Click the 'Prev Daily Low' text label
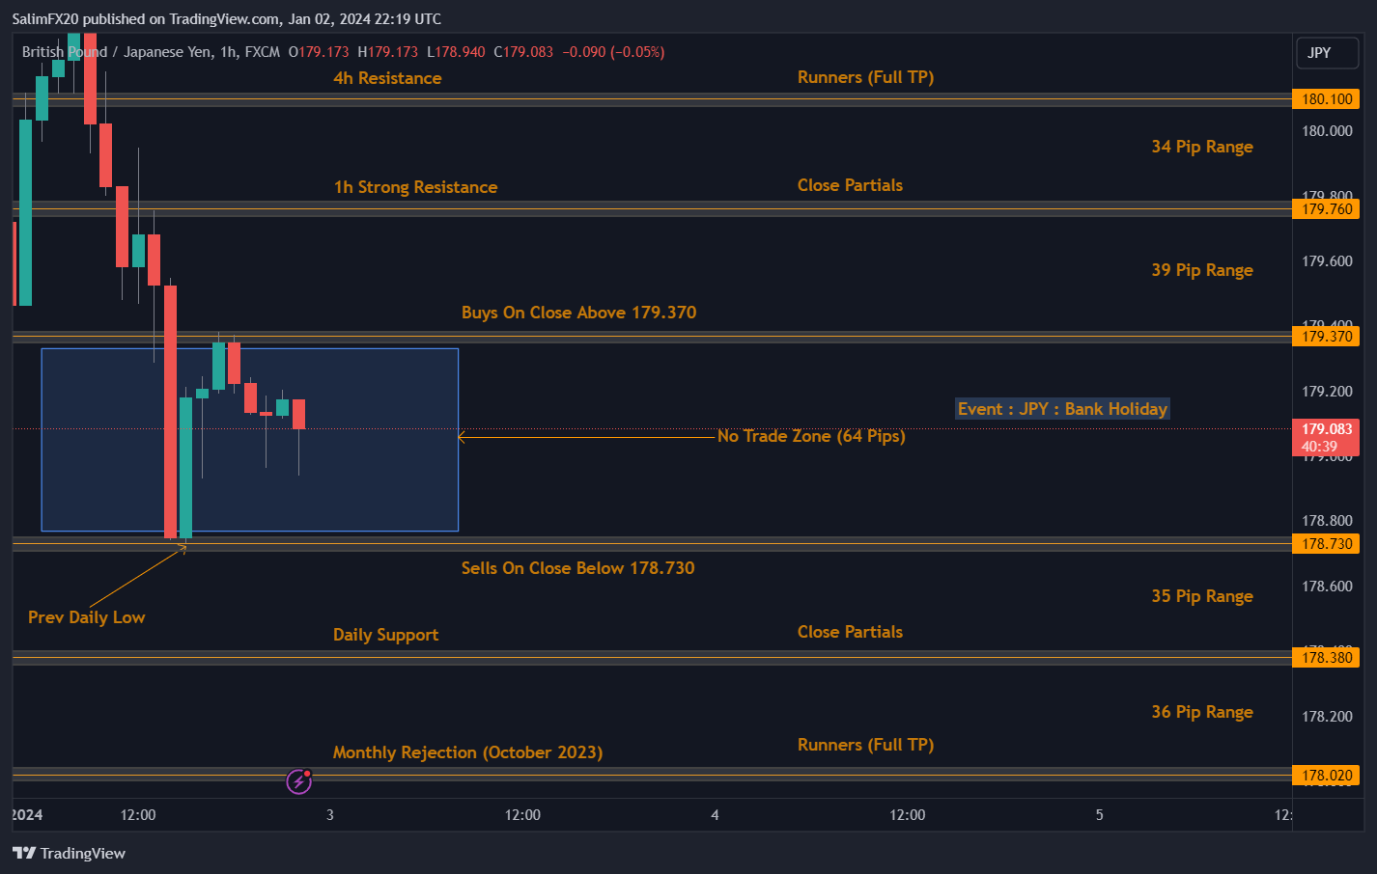 [x=86, y=617]
